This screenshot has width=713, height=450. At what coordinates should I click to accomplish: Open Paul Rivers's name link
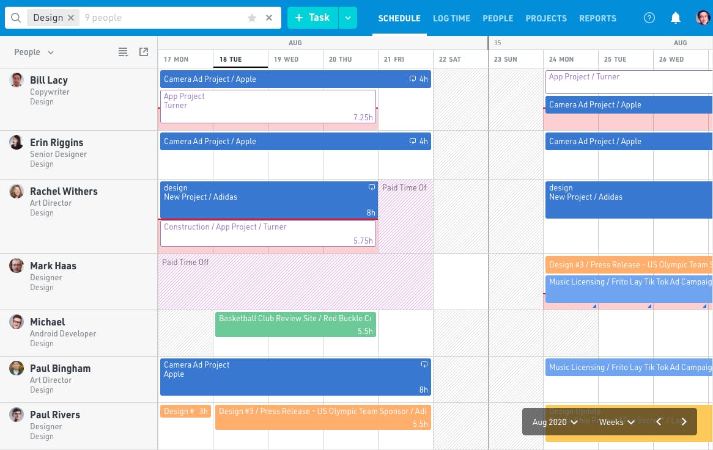[x=55, y=415]
